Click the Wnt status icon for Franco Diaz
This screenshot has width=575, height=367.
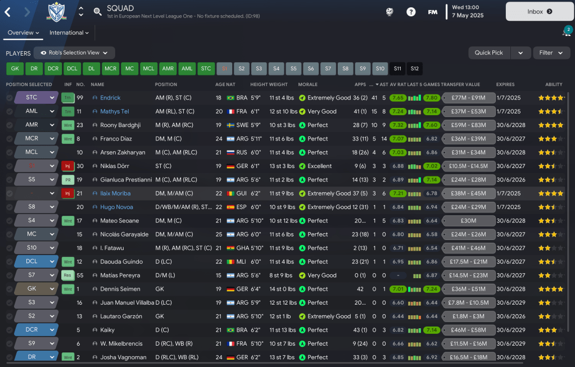pos(67,139)
